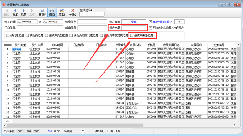Focus the 门店信息 input field
Screen dimensions: 243x136
click(x=40, y=28)
